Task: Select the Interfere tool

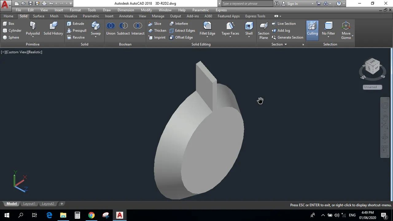Action: (x=179, y=24)
